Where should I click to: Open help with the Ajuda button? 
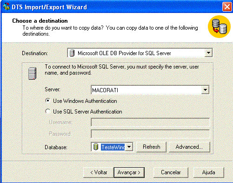pyautogui.click(x=209, y=172)
